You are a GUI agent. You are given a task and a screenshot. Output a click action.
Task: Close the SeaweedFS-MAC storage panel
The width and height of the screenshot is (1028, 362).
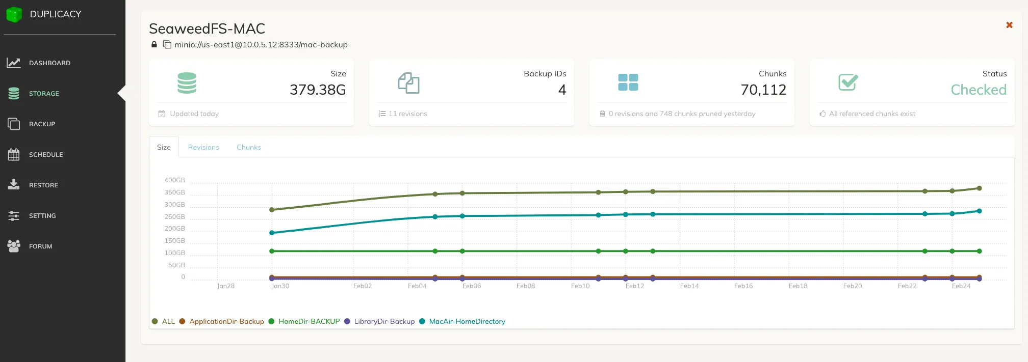pyautogui.click(x=1009, y=25)
